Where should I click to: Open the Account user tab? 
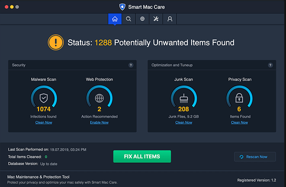tap(170, 19)
